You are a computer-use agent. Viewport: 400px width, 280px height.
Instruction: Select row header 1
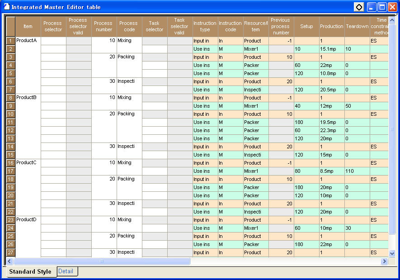10,41
